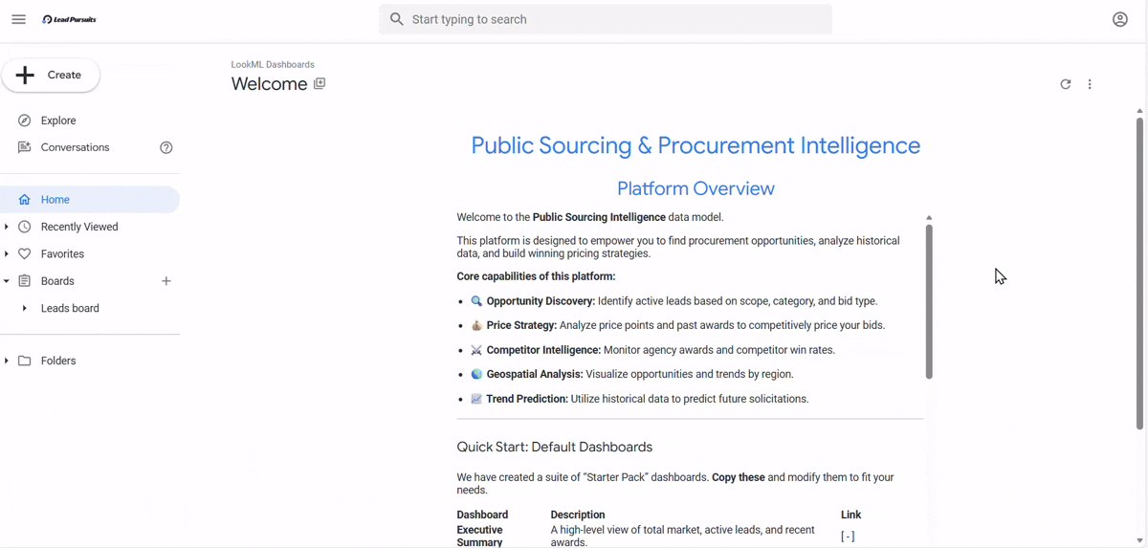Click the 'Platform Overview' heading

coord(695,188)
